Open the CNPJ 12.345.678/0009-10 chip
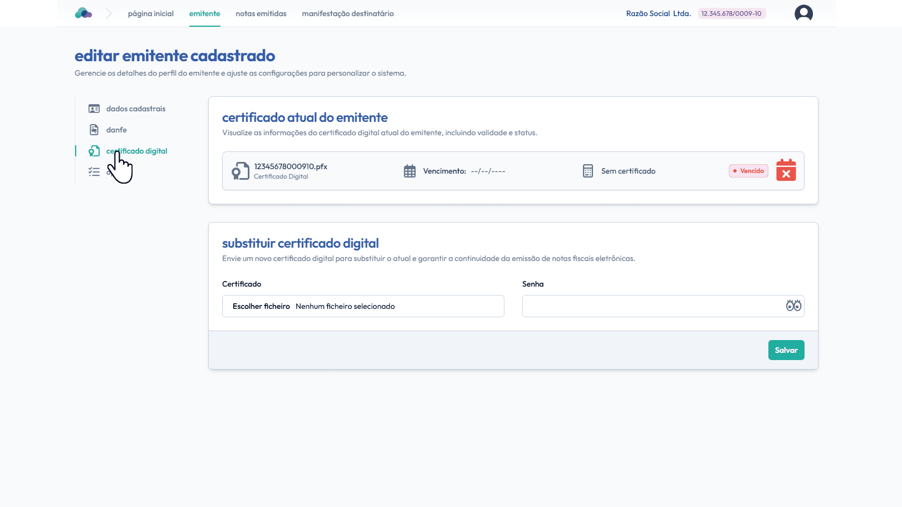Screen dimensions: 902x507 732,13
